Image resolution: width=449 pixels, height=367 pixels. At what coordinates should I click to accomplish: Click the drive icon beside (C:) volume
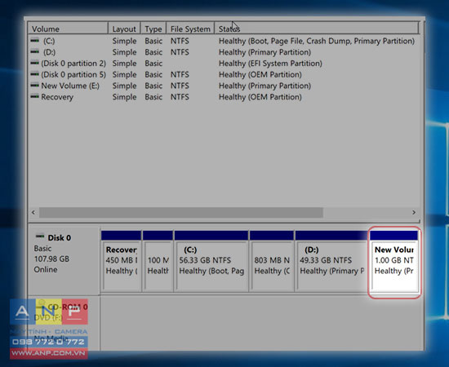pos(34,41)
